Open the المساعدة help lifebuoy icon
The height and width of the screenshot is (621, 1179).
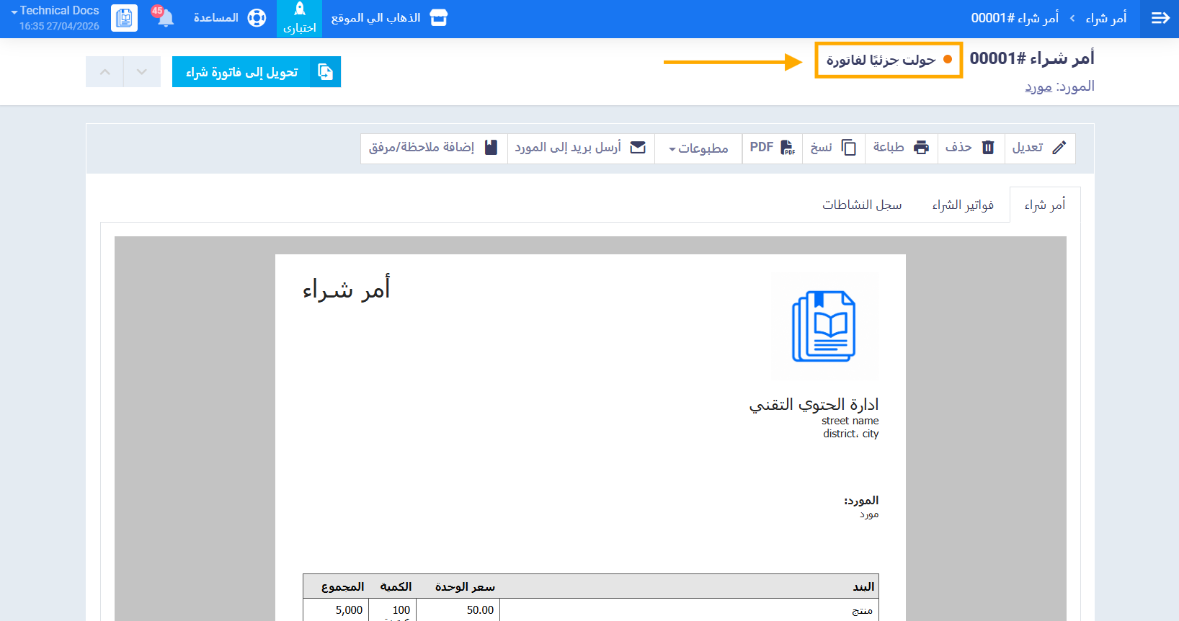(257, 18)
